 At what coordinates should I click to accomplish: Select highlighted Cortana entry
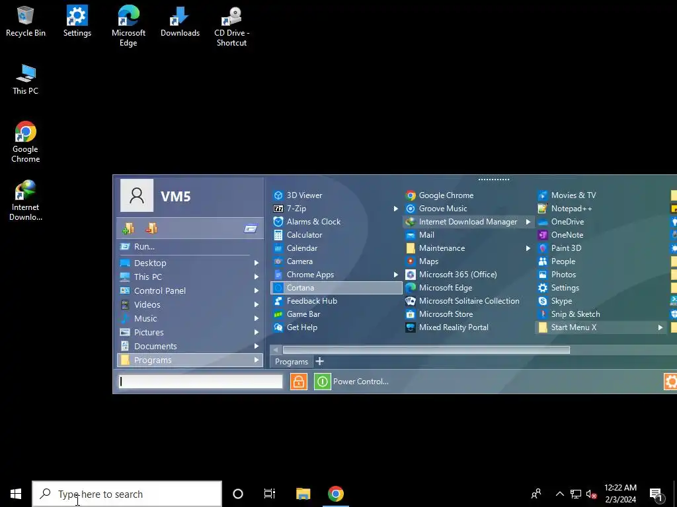(337, 288)
